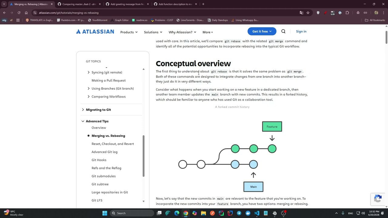
Task: Go back using the browser back arrow
Action: pos(4,13)
